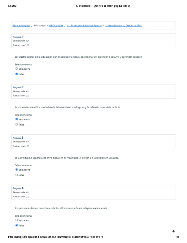Click Mis cursos in the breadcrumb

[x=39, y=26]
